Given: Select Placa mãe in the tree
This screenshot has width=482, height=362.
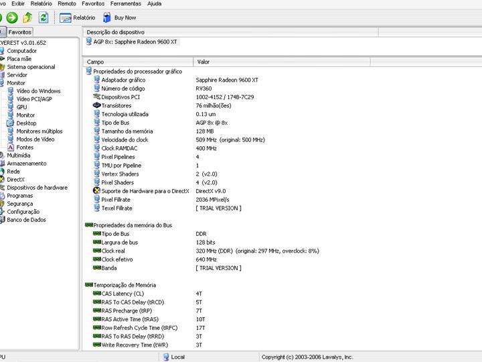Looking at the screenshot, I should (x=19, y=59).
